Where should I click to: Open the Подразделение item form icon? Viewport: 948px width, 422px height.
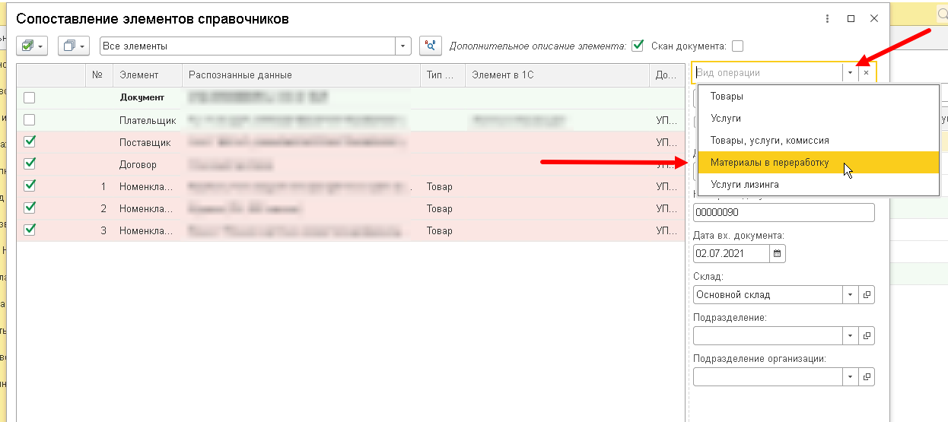pos(867,335)
